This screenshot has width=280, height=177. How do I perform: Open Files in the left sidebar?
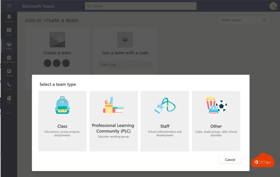(9, 100)
